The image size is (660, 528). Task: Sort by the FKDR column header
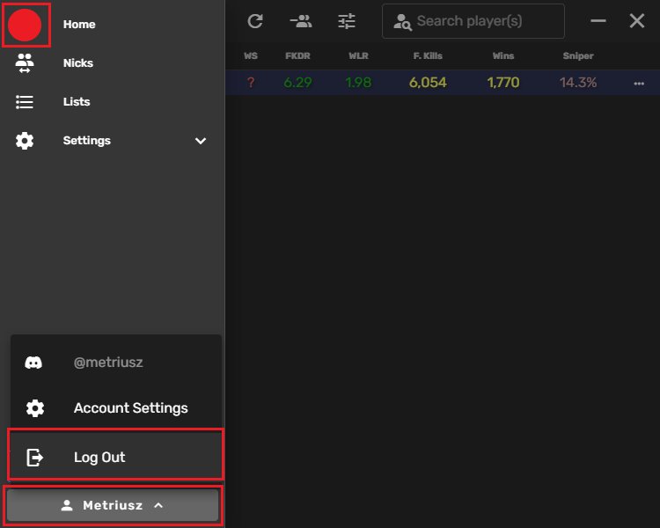click(297, 56)
